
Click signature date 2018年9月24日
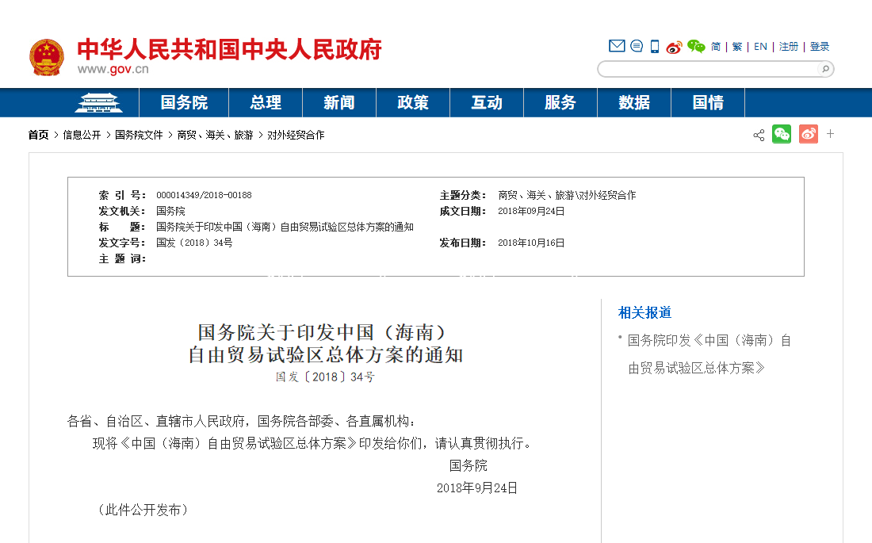477,488
